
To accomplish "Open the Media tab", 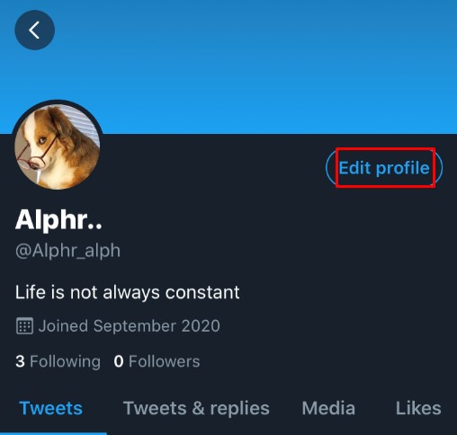I will tap(328, 408).
